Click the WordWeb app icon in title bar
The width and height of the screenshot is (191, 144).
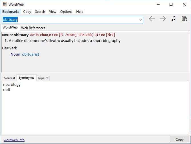pos(5,4)
